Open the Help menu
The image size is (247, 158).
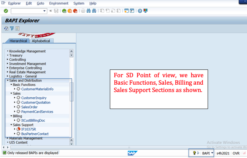coord(93,3)
